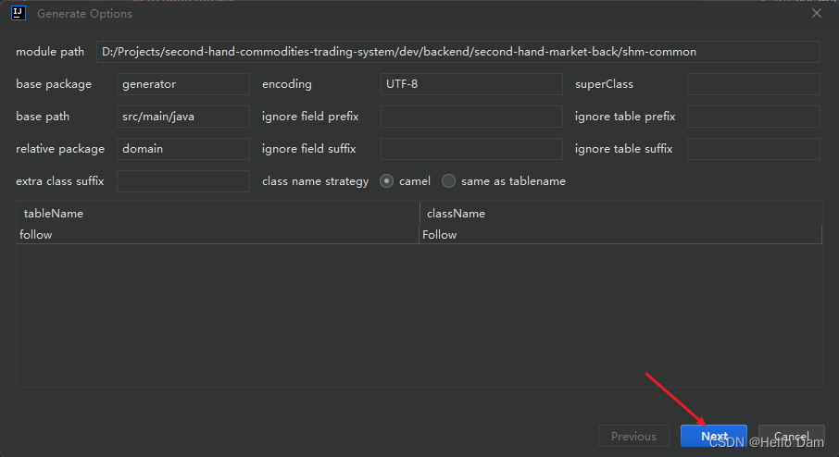Screen dimensions: 839x457
Task: Select the follow table row
Action: click(x=218, y=235)
